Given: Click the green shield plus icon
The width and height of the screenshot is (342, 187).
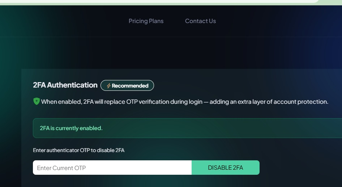Looking at the screenshot, I should (x=37, y=101).
